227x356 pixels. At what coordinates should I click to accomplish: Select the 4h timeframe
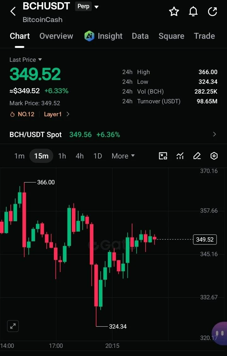point(79,156)
